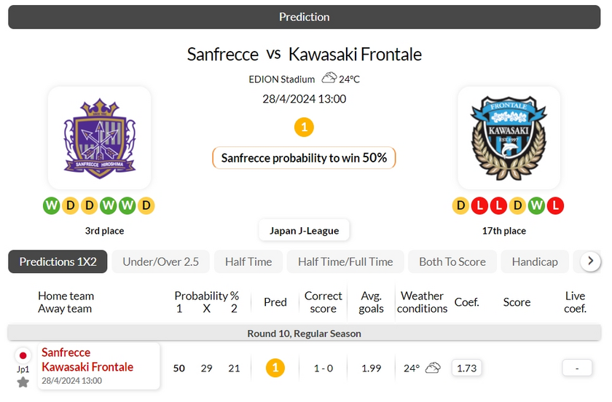Click the 1.73 coefficient box

pyautogui.click(x=467, y=368)
